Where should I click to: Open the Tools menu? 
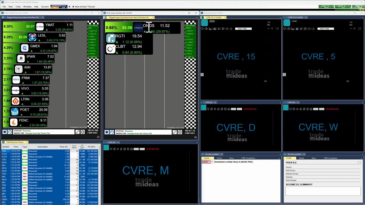click(18, 7)
